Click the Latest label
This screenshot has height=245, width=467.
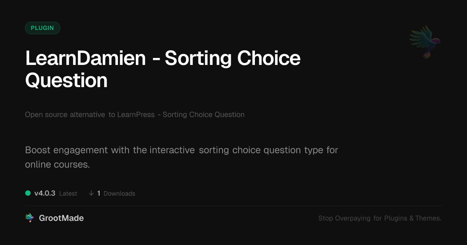[68, 194]
